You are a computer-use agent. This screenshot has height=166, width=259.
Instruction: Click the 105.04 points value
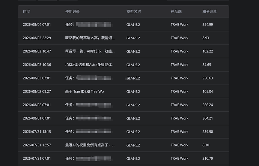[208, 91]
